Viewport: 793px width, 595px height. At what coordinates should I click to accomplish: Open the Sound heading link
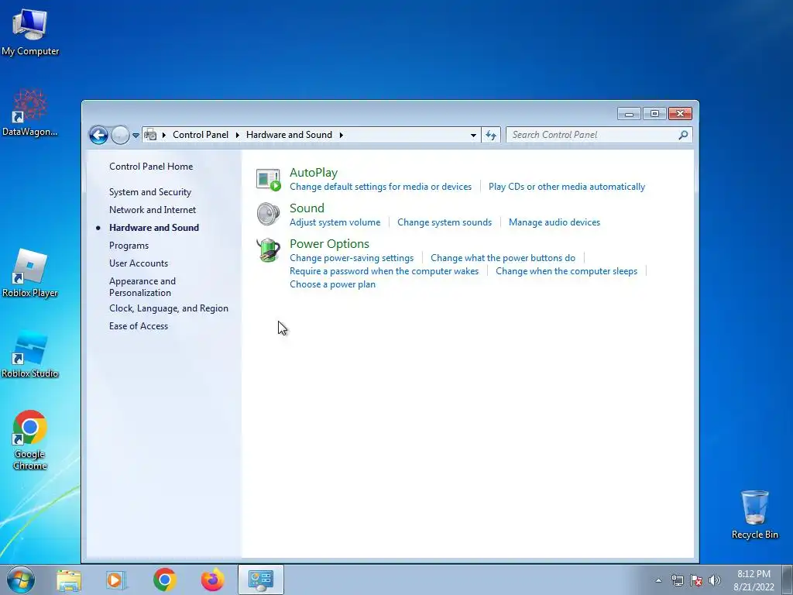307,208
